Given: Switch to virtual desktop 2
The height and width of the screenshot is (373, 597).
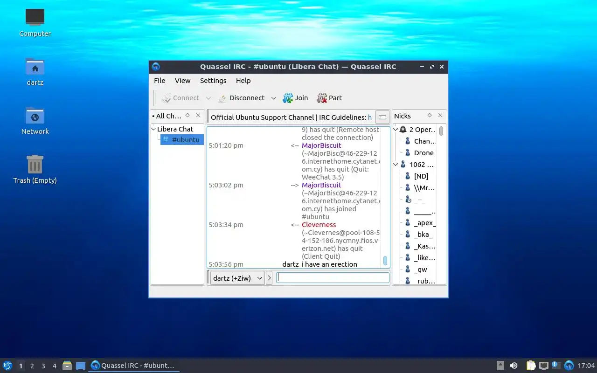Looking at the screenshot, I should [x=32, y=366].
